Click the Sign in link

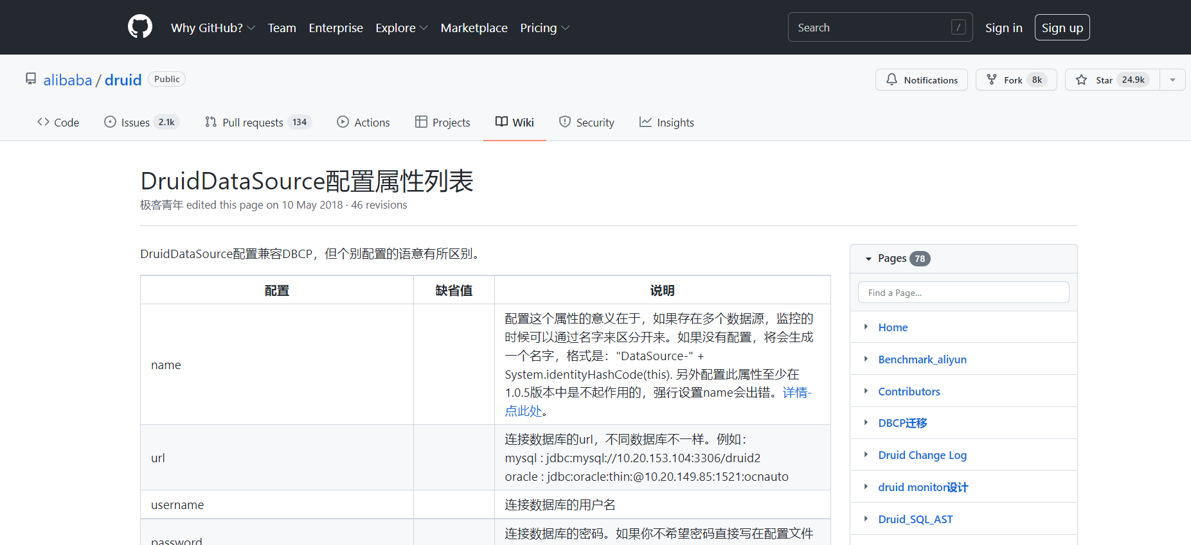click(1003, 28)
